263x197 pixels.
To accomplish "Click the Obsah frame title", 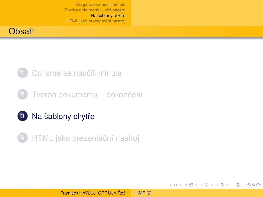I will 21,31.
